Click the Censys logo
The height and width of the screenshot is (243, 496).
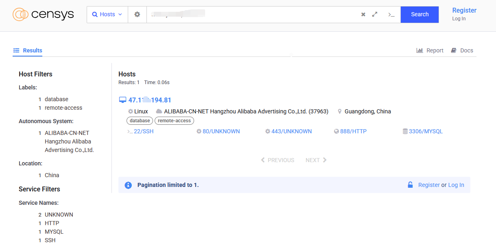(x=43, y=15)
